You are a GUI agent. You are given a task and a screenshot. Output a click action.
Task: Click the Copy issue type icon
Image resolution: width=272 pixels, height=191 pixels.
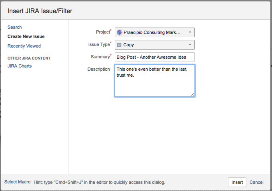click(x=119, y=45)
